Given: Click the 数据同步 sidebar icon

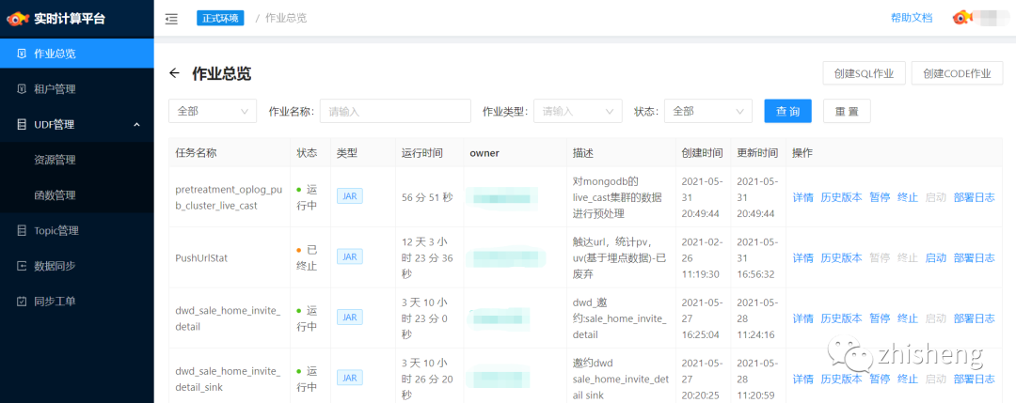Looking at the screenshot, I should (x=22, y=266).
